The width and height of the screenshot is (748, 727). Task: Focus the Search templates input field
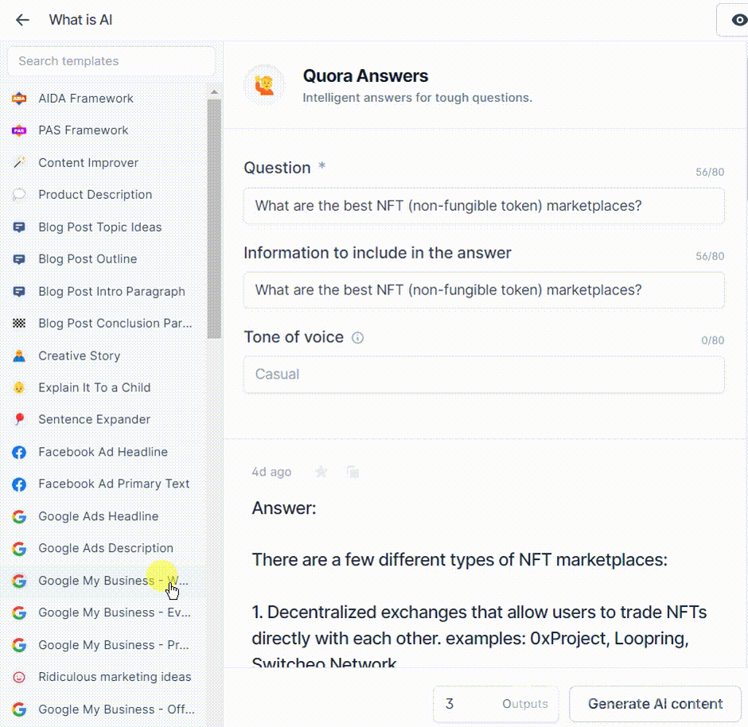[x=111, y=61]
